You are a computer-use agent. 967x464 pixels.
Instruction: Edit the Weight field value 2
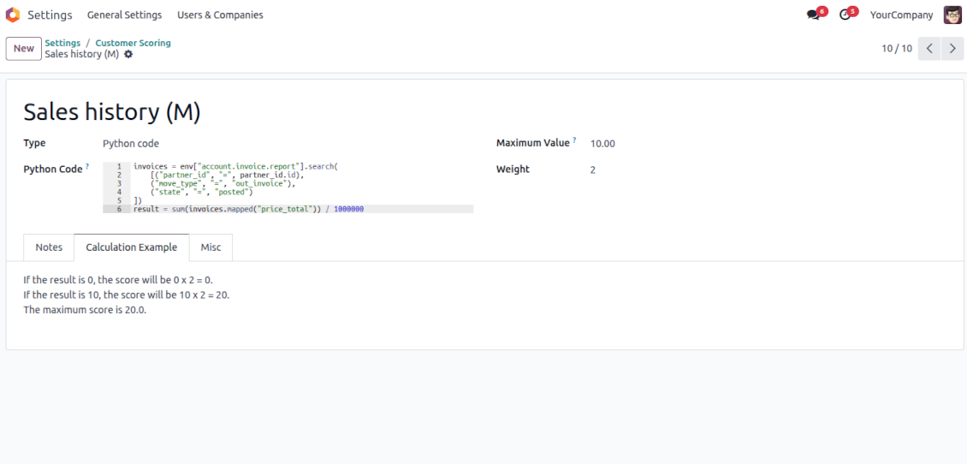[x=593, y=170]
